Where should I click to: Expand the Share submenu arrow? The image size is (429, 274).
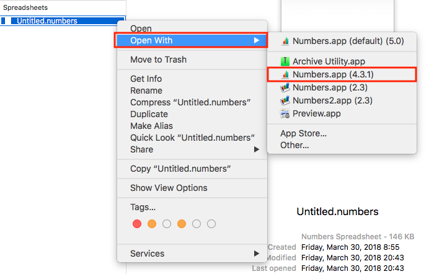click(257, 149)
